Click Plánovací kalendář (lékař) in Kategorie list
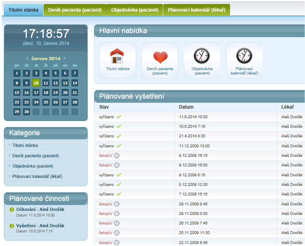Viewport: 305px width, 246px height. tap(37, 176)
